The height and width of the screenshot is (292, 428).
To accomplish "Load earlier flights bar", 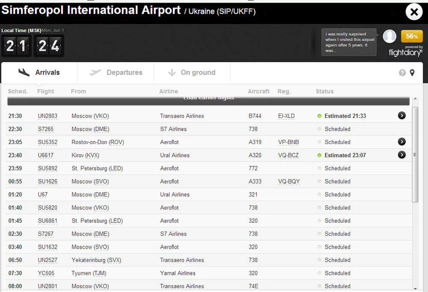I will [208, 99].
